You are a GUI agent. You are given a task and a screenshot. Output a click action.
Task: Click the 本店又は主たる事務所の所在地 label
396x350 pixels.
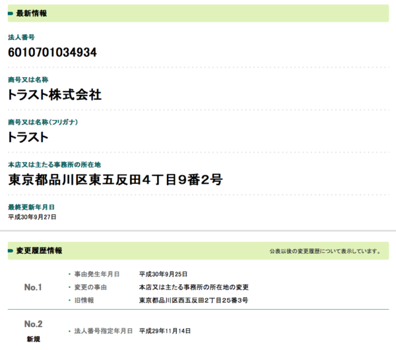coord(54,165)
